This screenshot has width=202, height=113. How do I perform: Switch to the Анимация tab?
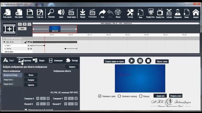(x=56, y=60)
